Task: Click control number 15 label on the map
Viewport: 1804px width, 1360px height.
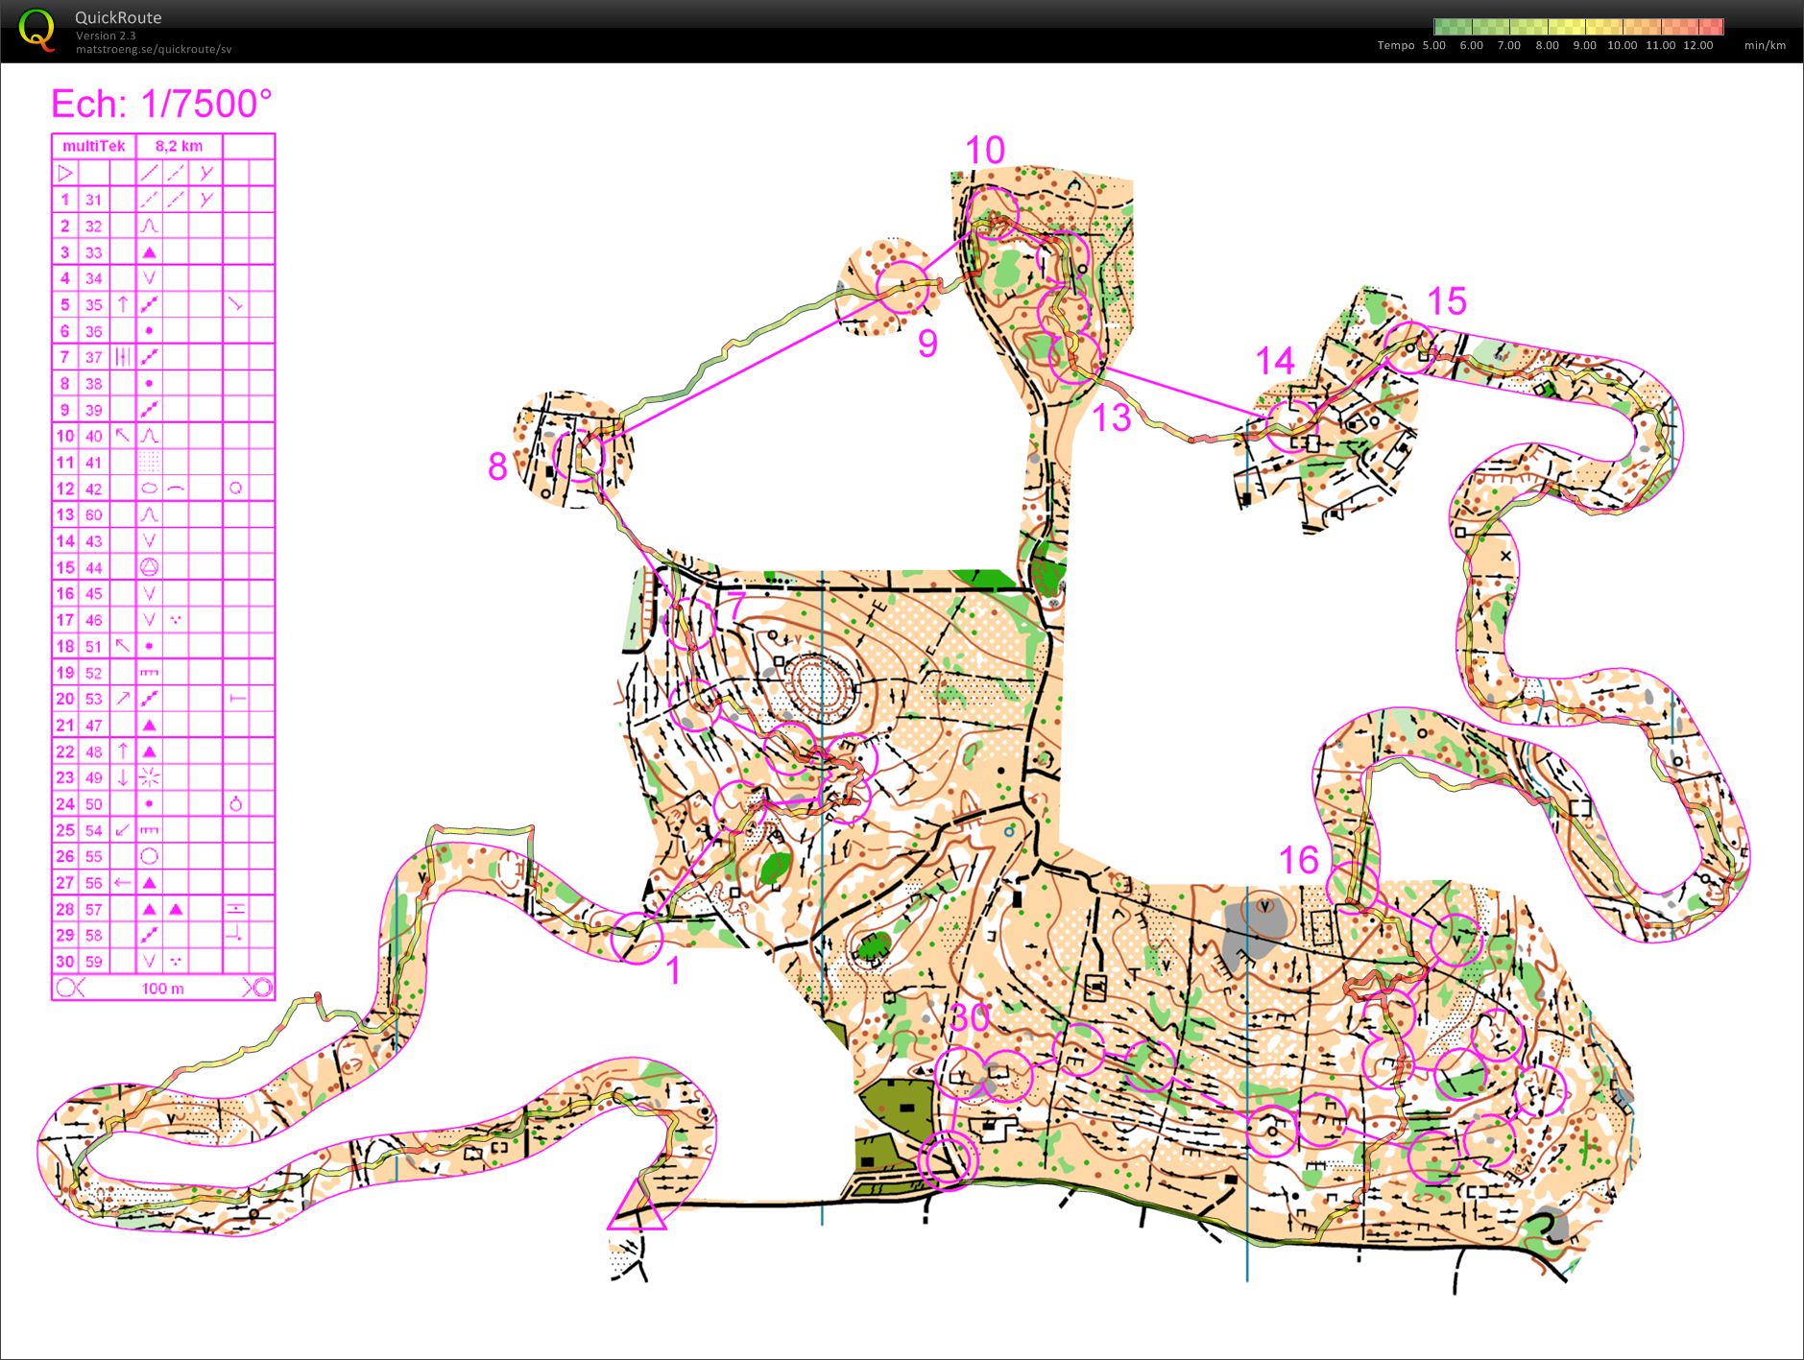Action: (1447, 301)
